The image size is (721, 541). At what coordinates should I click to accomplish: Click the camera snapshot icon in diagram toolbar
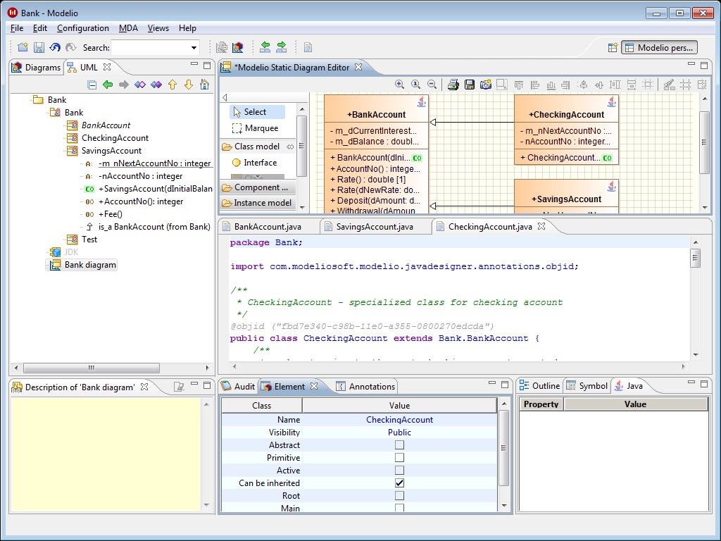pos(485,85)
